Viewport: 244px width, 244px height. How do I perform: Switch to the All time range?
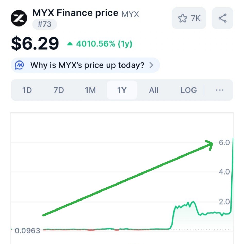pos(154,90)
